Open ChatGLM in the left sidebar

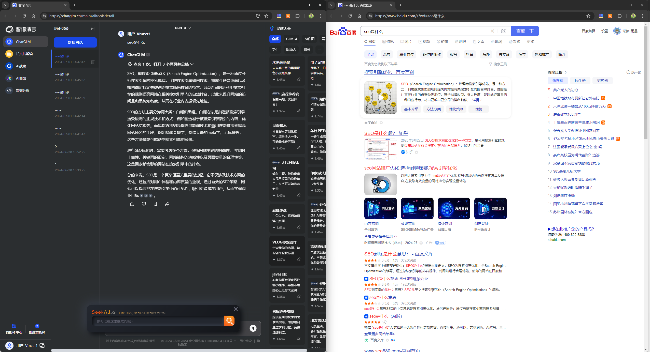point(25,42)
